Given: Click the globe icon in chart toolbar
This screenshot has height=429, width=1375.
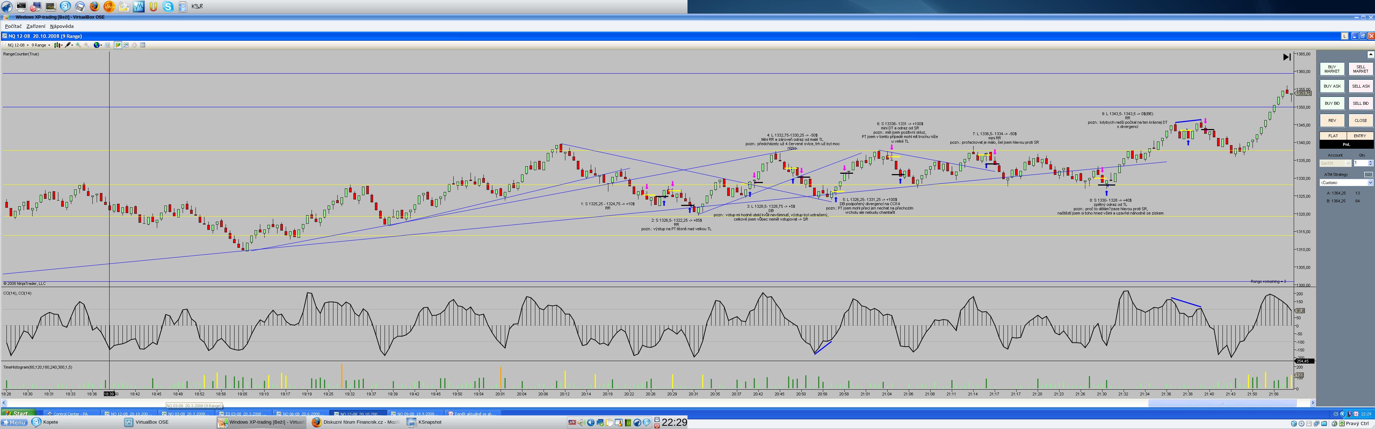Looking at the screenshot, I should 97,45.
